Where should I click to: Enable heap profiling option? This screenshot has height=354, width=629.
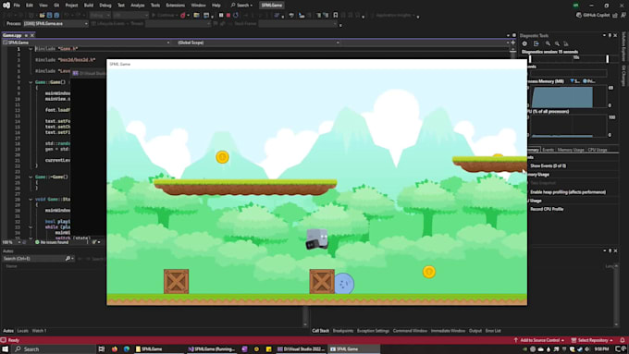click(x=568, y=192)
